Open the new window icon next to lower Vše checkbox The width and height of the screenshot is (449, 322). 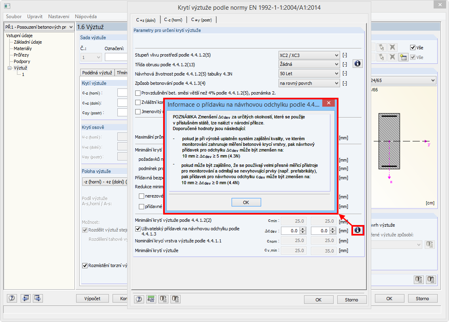(403, 57)
